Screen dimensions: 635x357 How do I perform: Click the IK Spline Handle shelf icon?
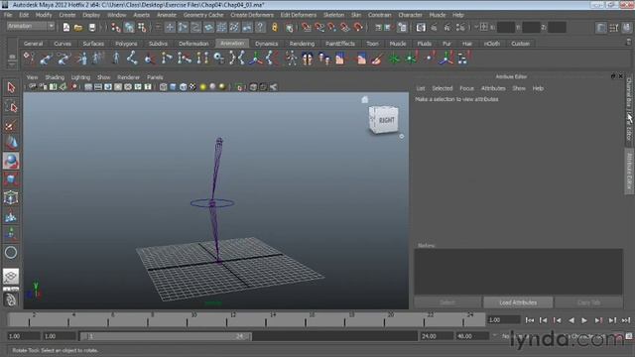coord(63,59)
